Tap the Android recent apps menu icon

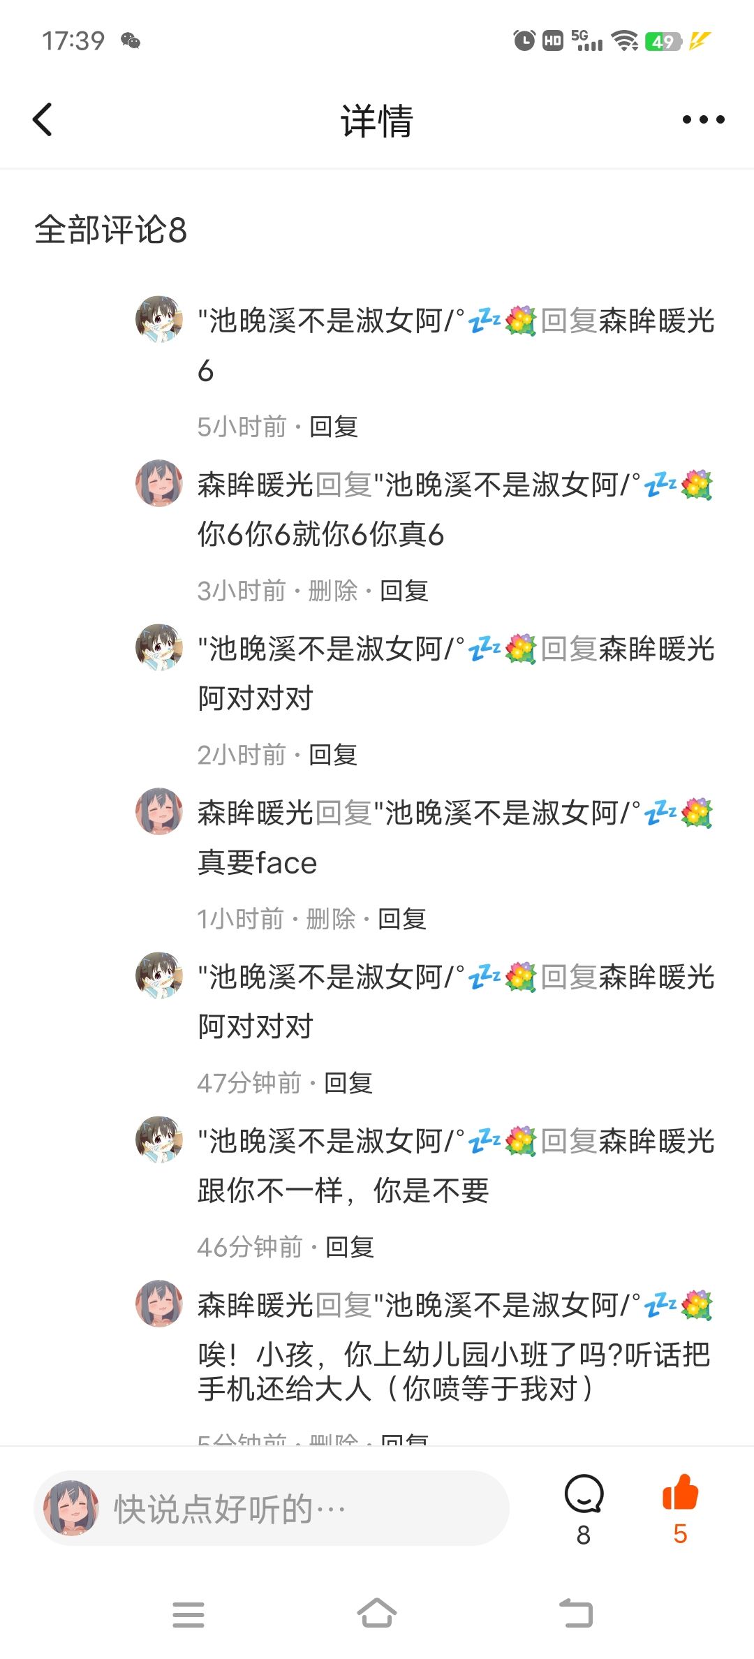188,1614
